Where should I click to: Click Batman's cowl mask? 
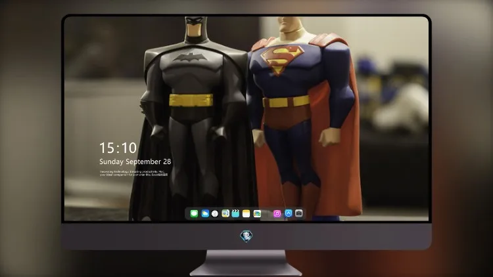tap(195, 28)
